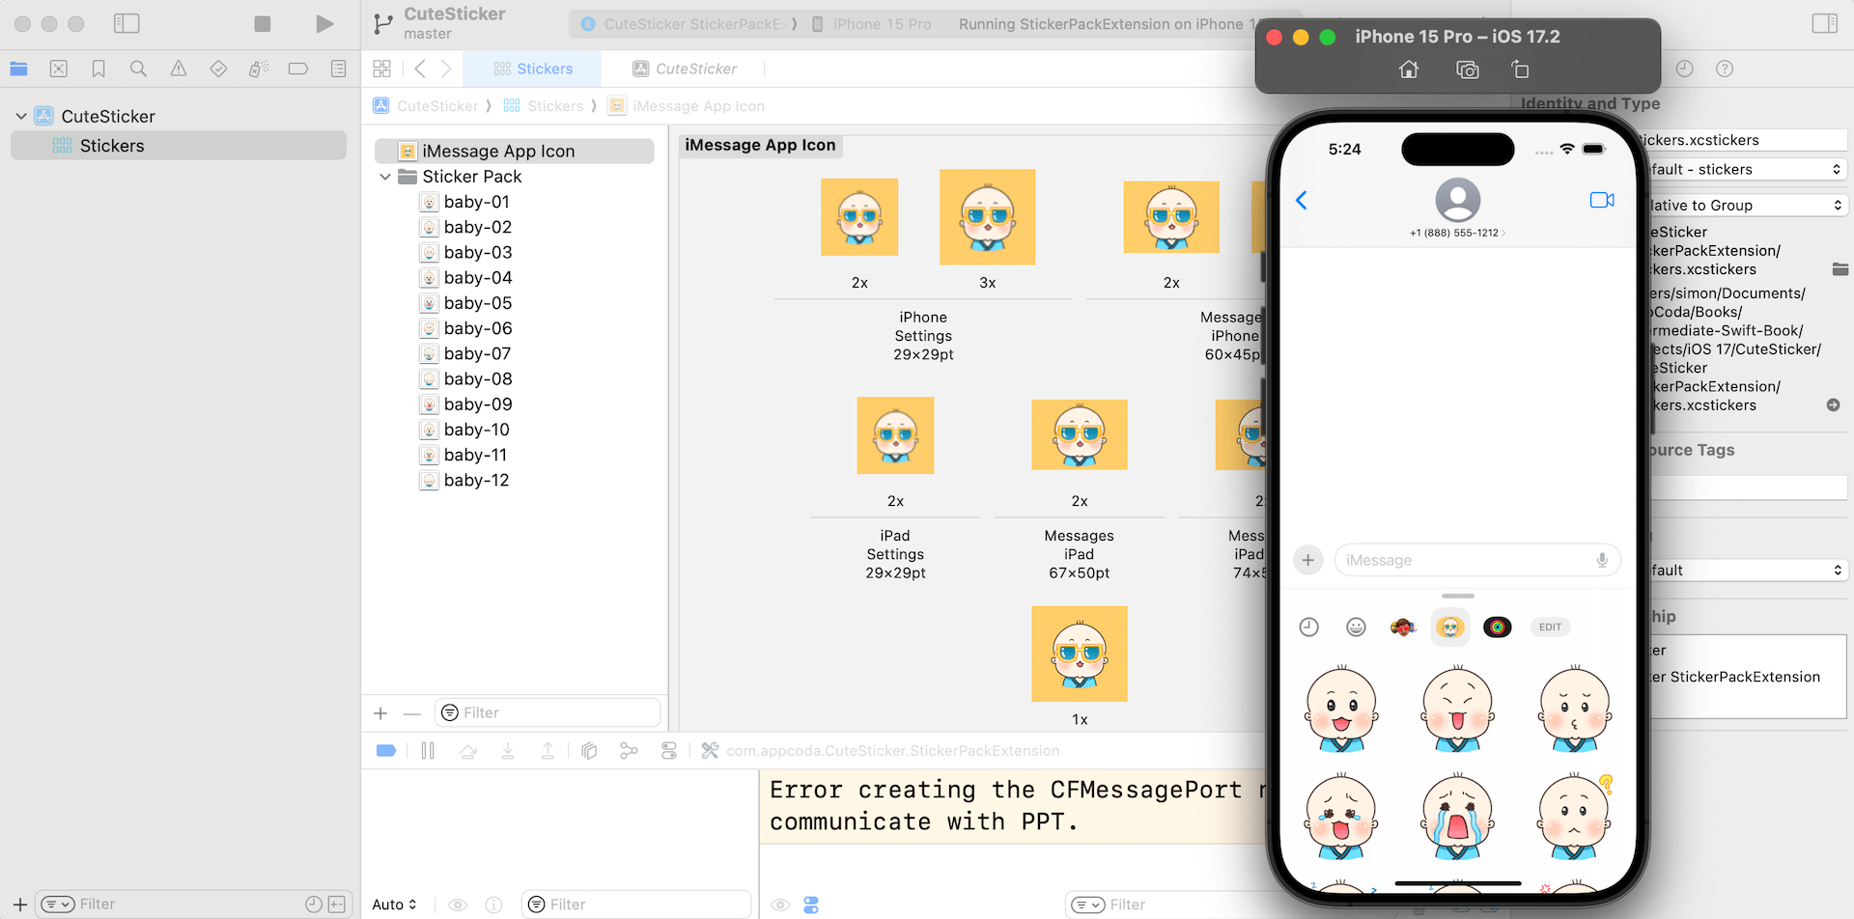1854x919 pixels.
Task: Open the Report navigator list icon
Action: (337, 69)
